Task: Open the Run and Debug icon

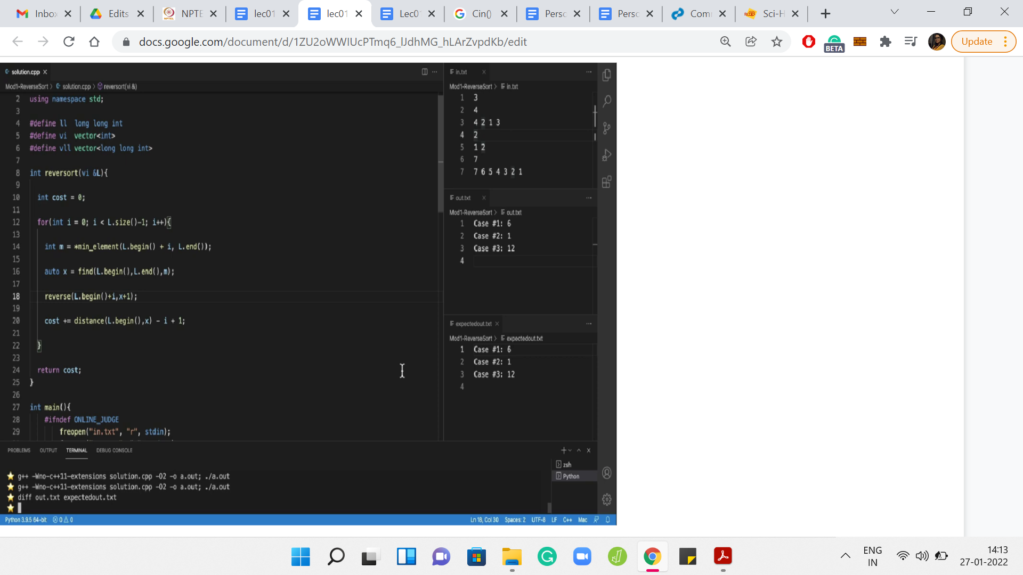Action: point(606,155)
